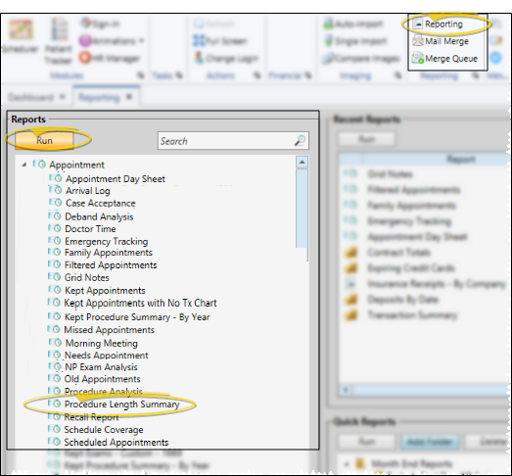
Task: Close the Reporting tab
Action: [129, 97]
